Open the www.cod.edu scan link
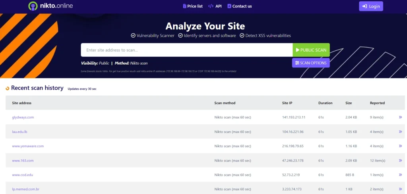Viewport: 407px width, 194px height. [22, 175]
